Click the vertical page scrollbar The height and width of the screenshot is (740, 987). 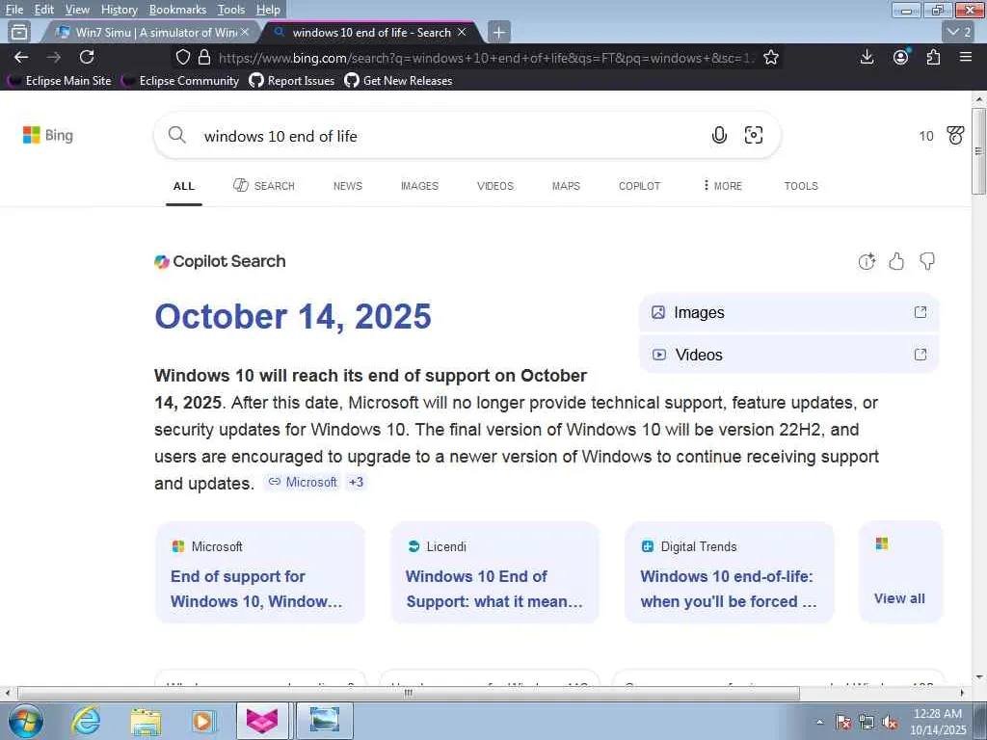[978, 151]
